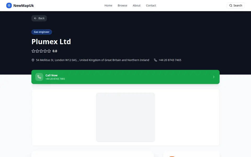The height and width of the screenshot is (157, 251).
Task: Click the Search button in header
Action: click(236, 5)
